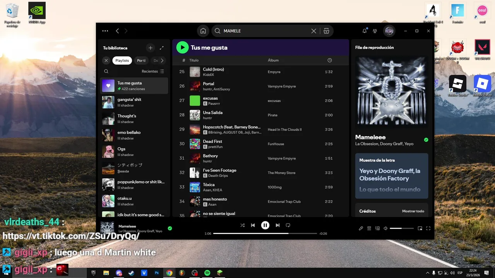Open the Spotify three-dot menu
This screenshot has width=495, height=278.
coord(105,31)
